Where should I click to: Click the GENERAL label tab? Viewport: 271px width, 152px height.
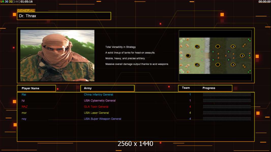pyautogui.click(x=26, y=10)
